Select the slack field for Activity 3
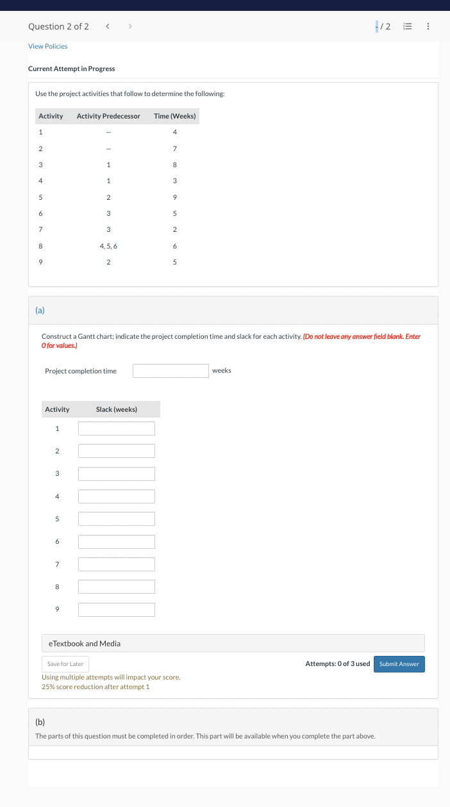This screenshot has height=807, width=450. click(x=116, y=473)
